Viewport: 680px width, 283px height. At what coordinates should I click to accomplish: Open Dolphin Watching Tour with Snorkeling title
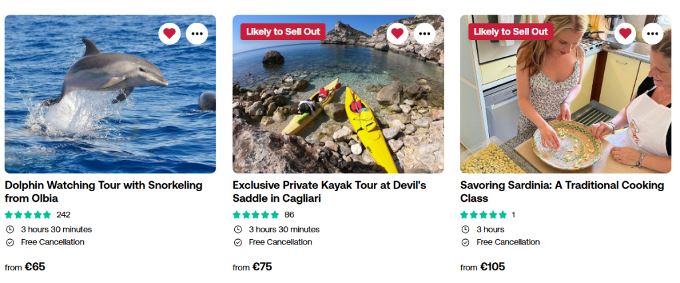tap(103, 192)
